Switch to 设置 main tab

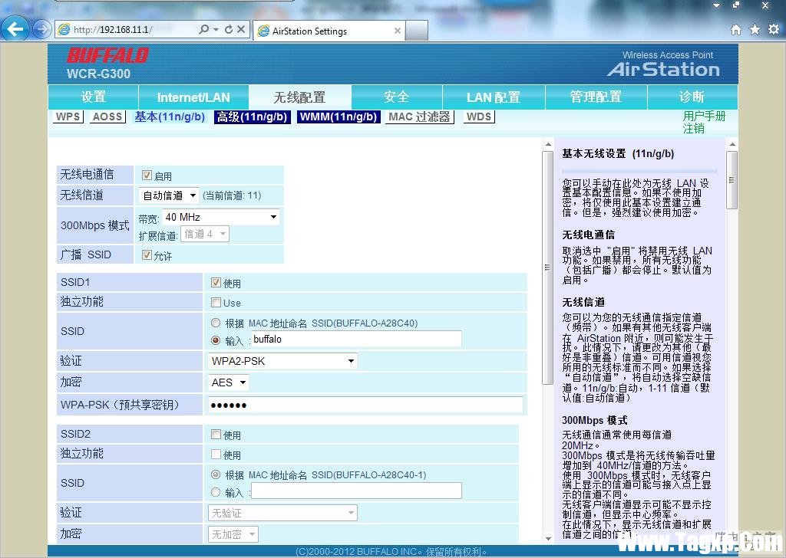pos(93,97)
